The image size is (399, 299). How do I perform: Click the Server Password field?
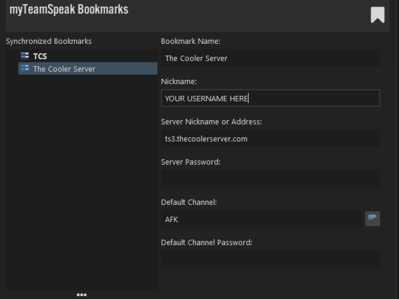(x=270, y=178)
